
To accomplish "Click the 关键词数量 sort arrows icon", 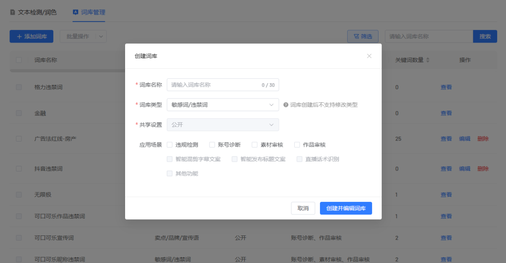I will tap(428, 60).
